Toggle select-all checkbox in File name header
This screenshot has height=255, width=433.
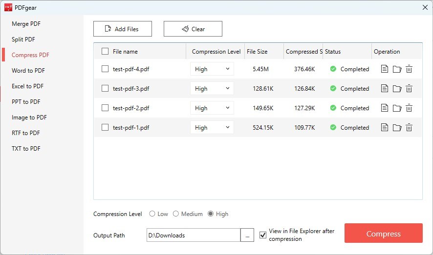pos(105,52)
